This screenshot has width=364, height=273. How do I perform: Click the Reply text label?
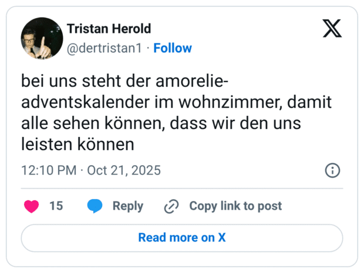pyautogui.click(x=127, y=206)
